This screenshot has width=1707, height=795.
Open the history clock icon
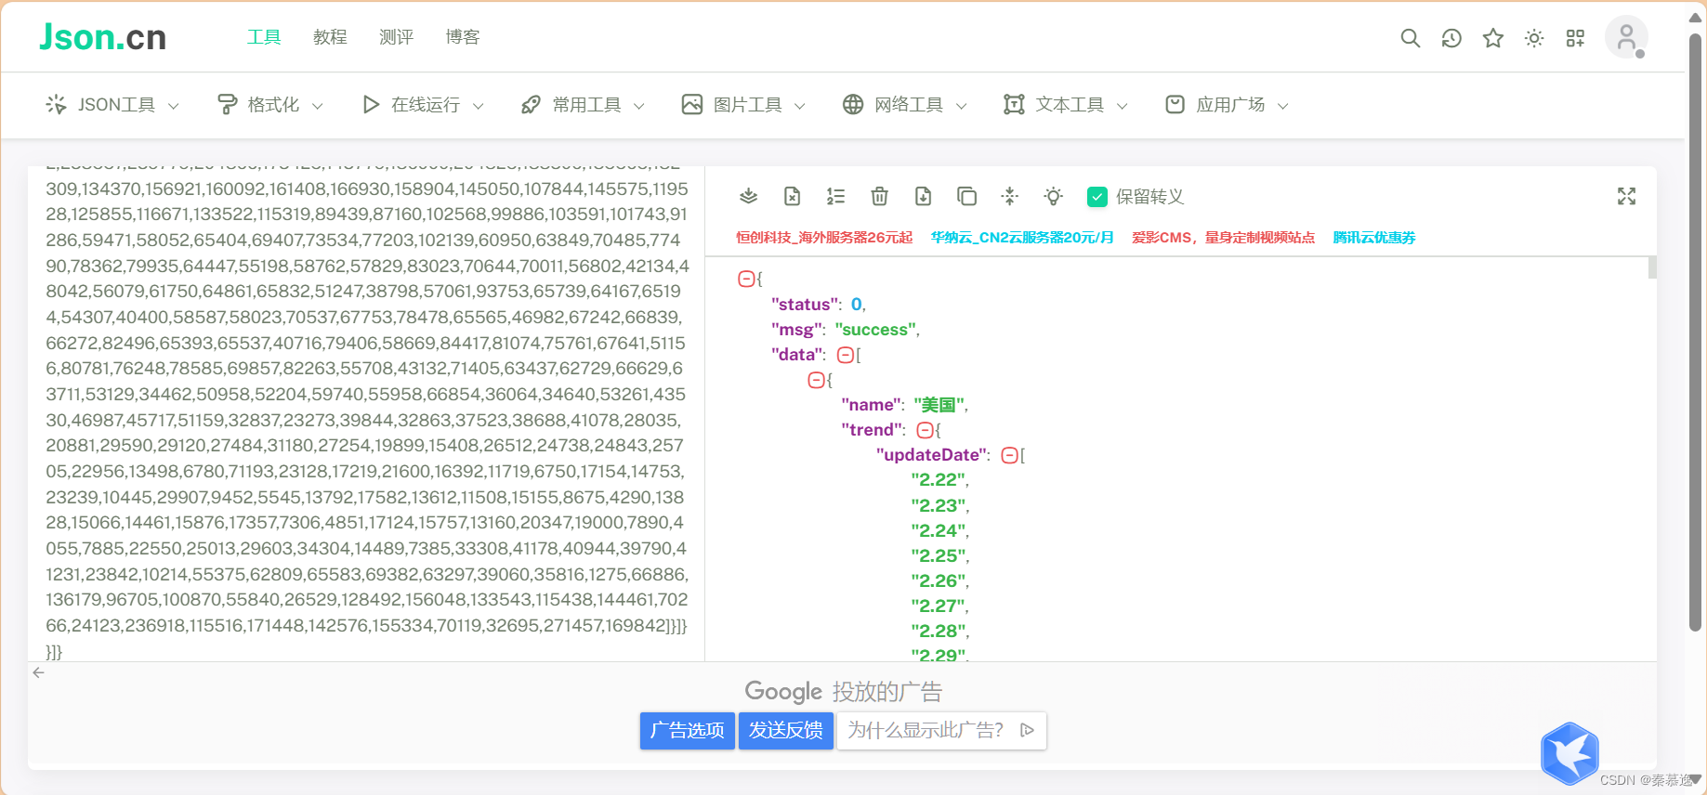(1451, 38)
